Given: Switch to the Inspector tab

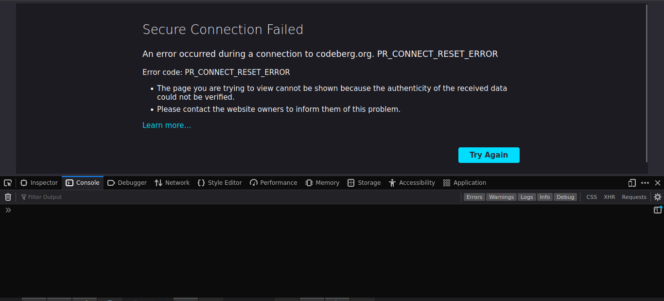Looking at the screenshot, I should click(38, 182).
